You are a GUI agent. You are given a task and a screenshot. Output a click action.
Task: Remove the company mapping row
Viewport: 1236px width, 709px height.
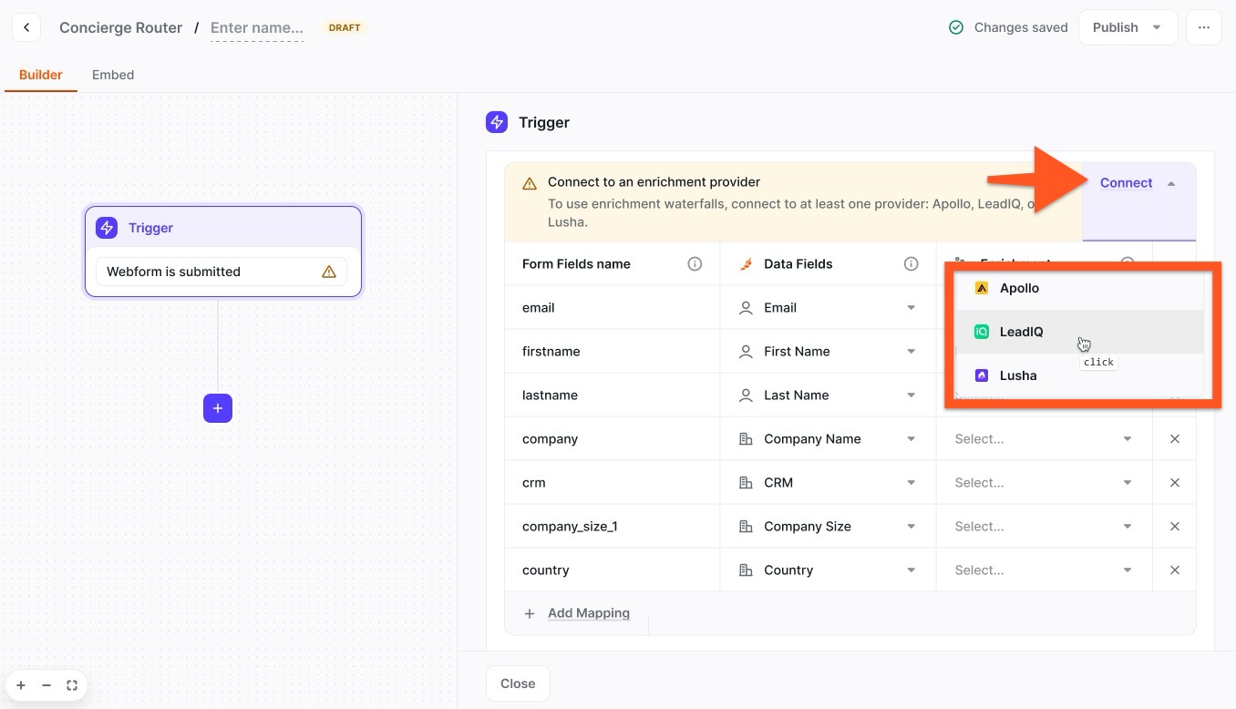[x=1175, y=439]
